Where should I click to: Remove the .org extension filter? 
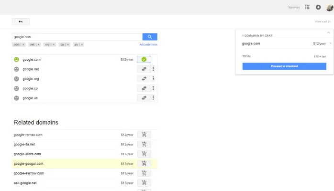(x=53, y=44)
